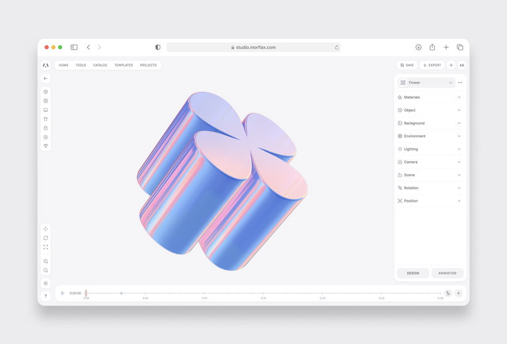Image resolution: width=507 pixels, height=344 pixels.
Task: Open the three-dots more options menu
Action: pyautogui.click(x=460, y=83)
